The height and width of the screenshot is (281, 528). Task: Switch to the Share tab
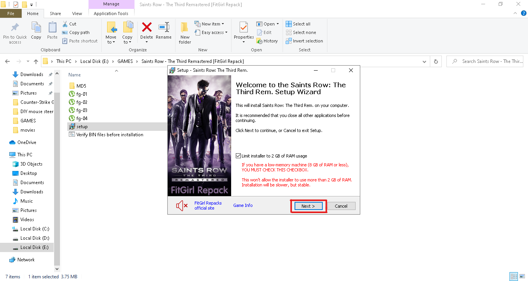click(55, 14)
